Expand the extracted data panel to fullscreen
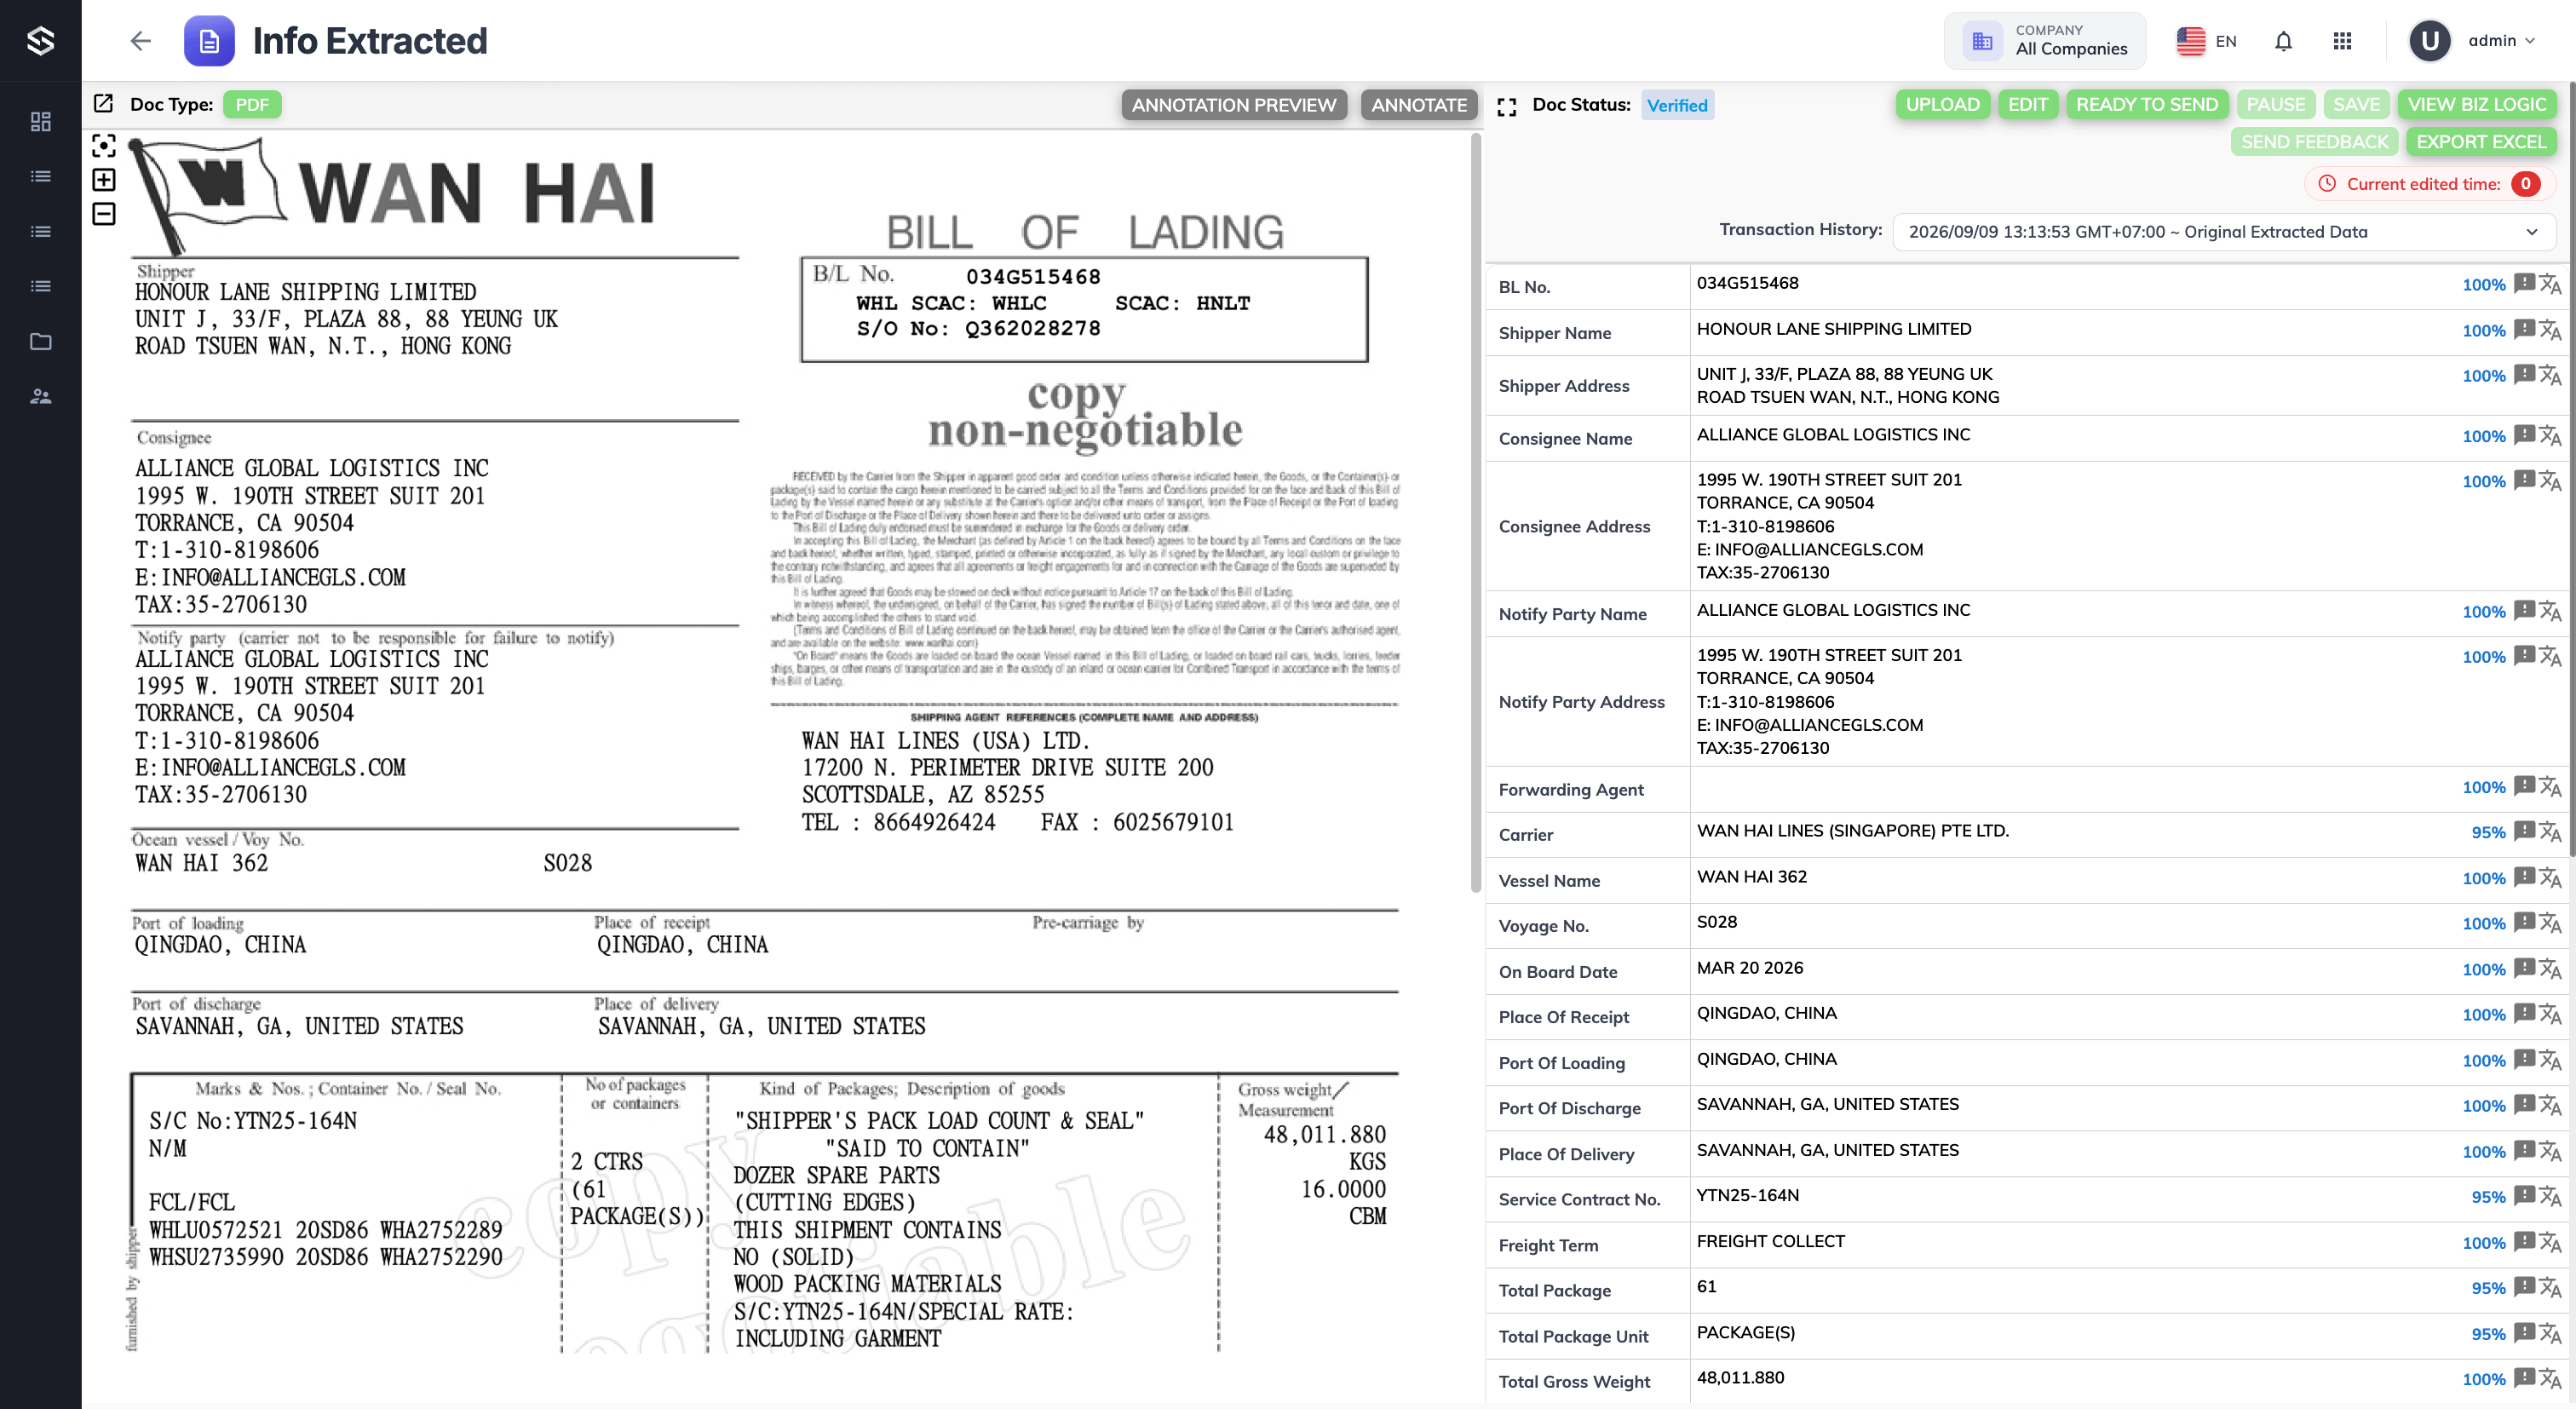 (1506, 106)
